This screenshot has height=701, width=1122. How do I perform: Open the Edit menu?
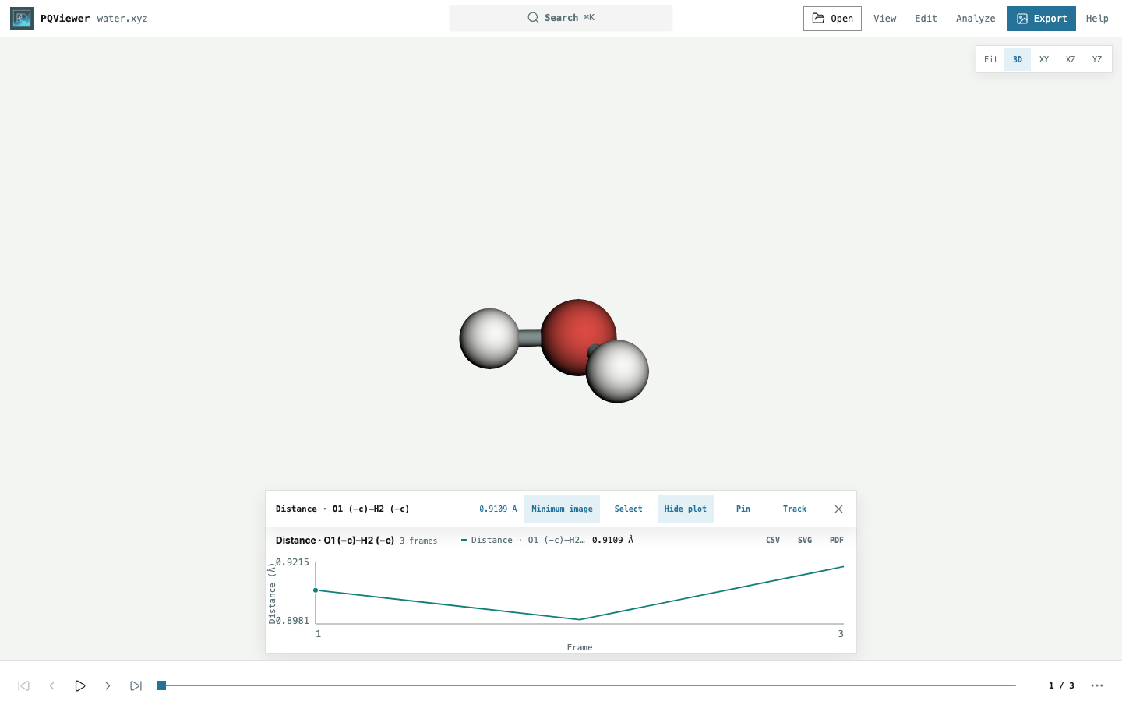pyautogui.click(x=926, y=19)
